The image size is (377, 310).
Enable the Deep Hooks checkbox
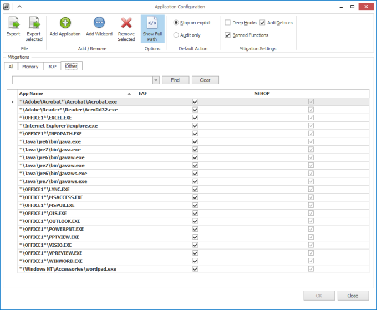[228, 23]
